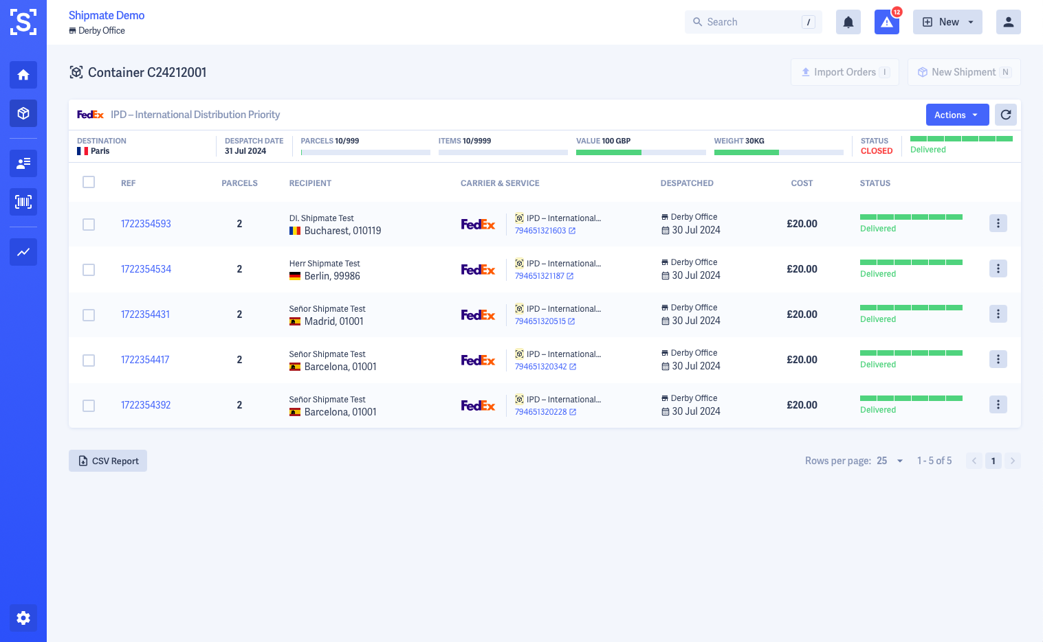Viewport: 1043px width, 642px height.
Task: Download the CSV Report
Action: pos(108,461)
